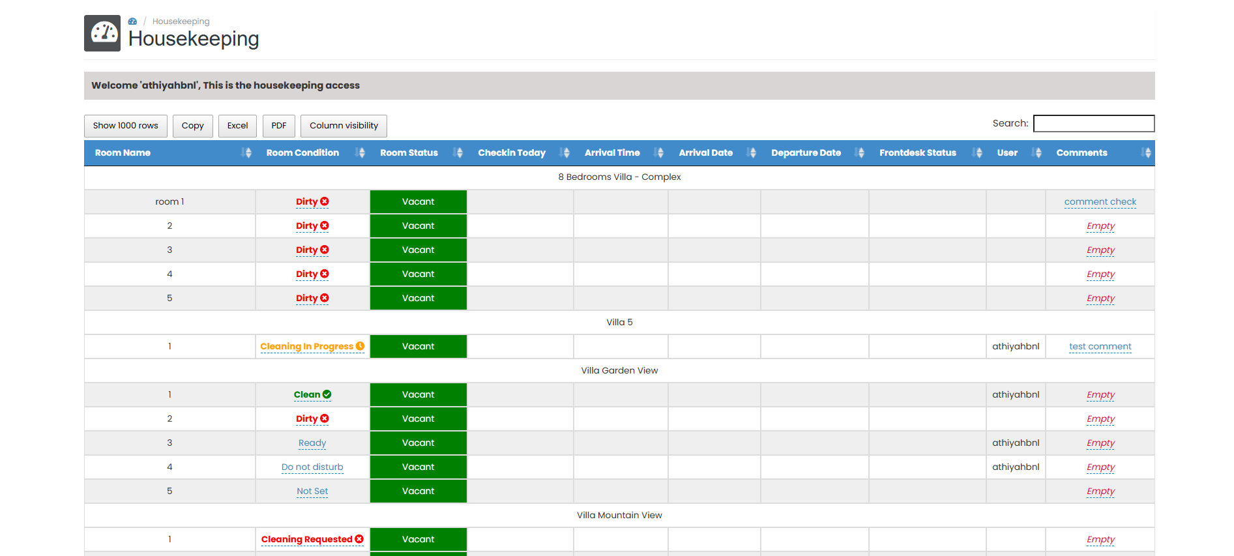The image size is (1234, 556).
Task: Change Dirty condition for Complex room 4
Action: 312,274
